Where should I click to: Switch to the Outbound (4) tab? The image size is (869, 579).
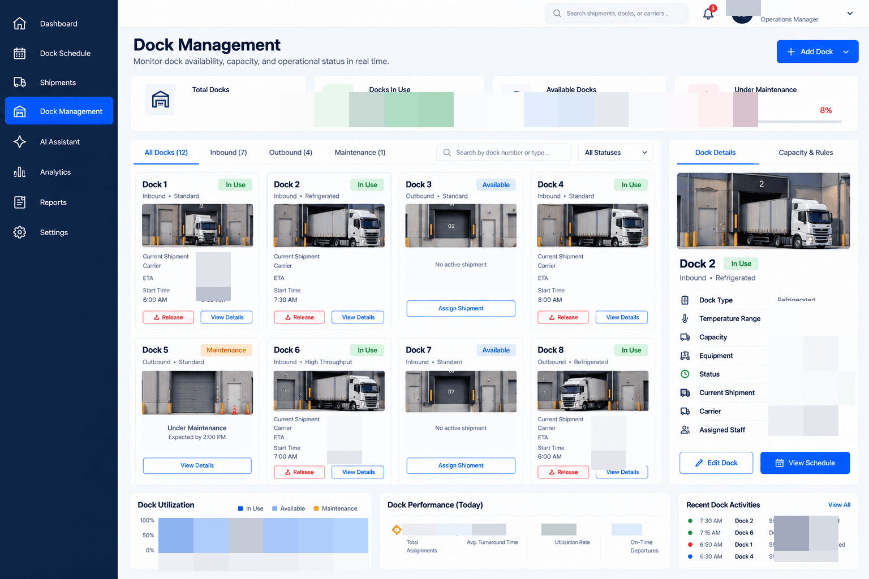coord(291,153)
